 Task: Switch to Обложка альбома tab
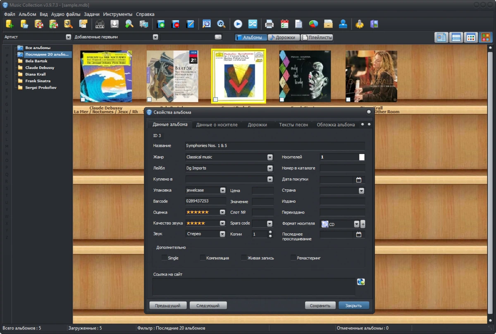click(336, 124)
